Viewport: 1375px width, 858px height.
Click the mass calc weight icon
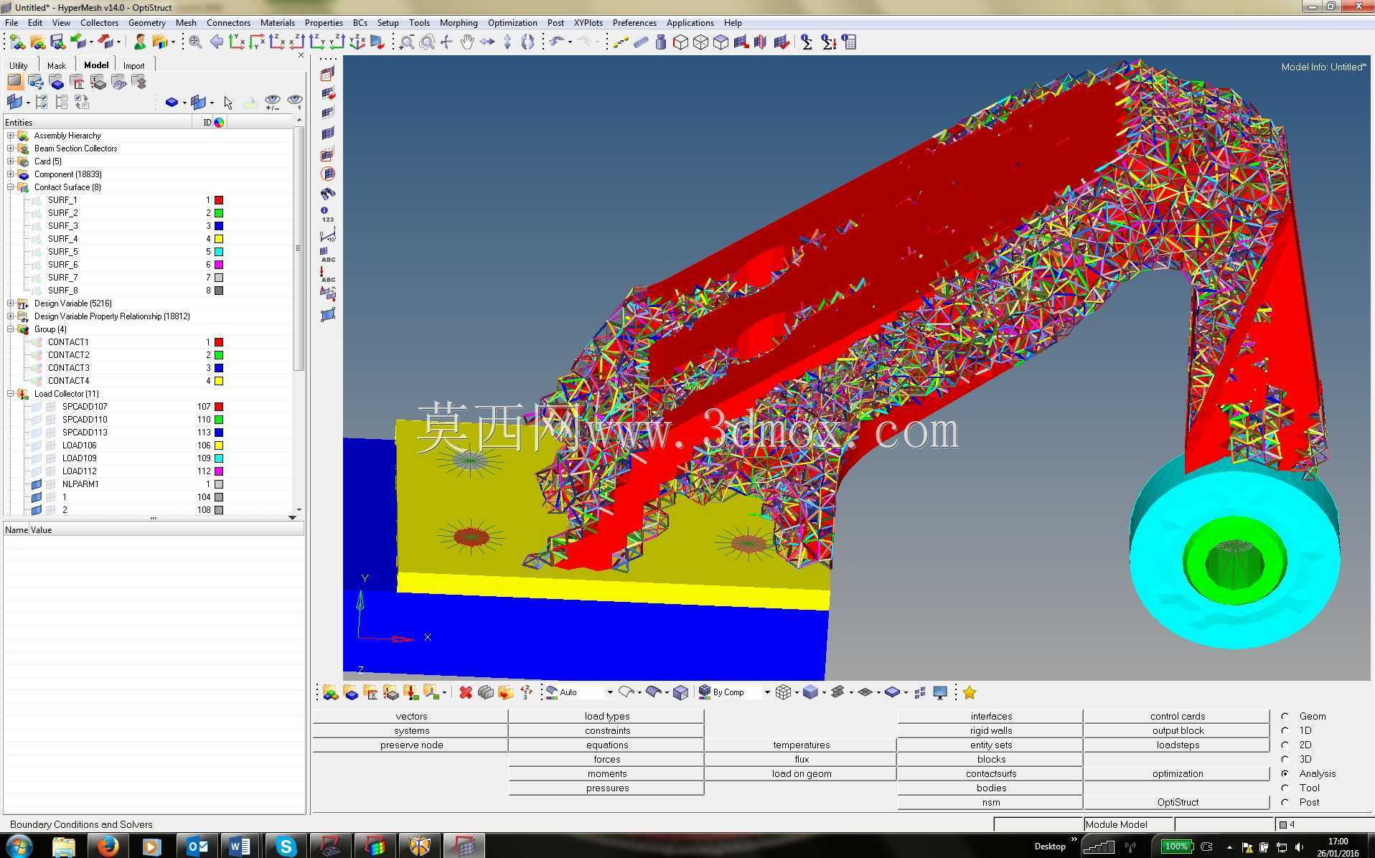click(661, 42)
